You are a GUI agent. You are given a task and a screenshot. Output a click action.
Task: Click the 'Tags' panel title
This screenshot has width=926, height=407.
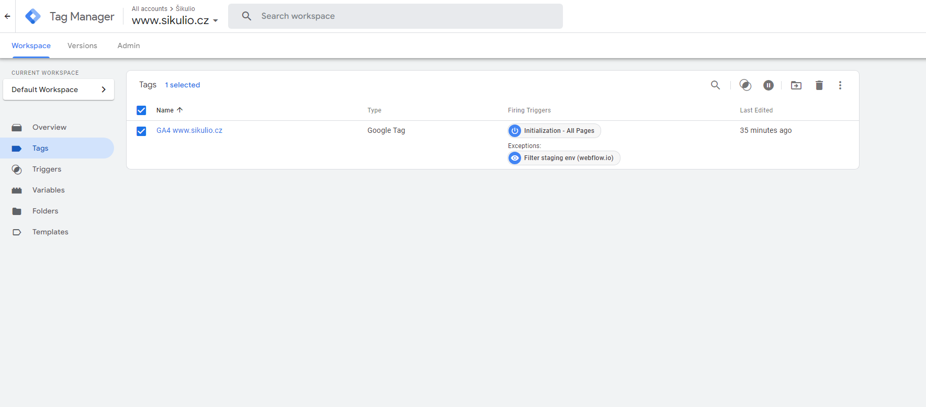(148, 85)
